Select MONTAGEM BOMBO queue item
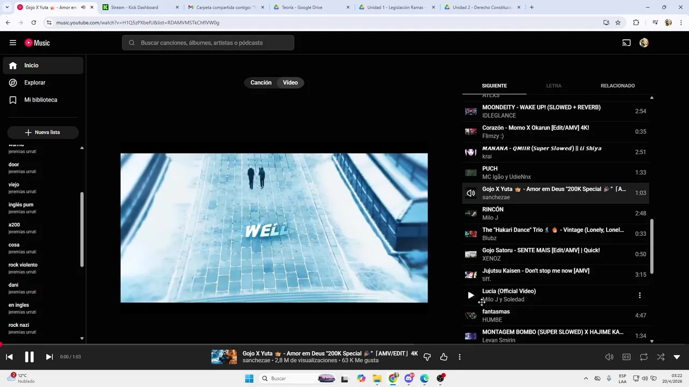 (x=556, y=335)
